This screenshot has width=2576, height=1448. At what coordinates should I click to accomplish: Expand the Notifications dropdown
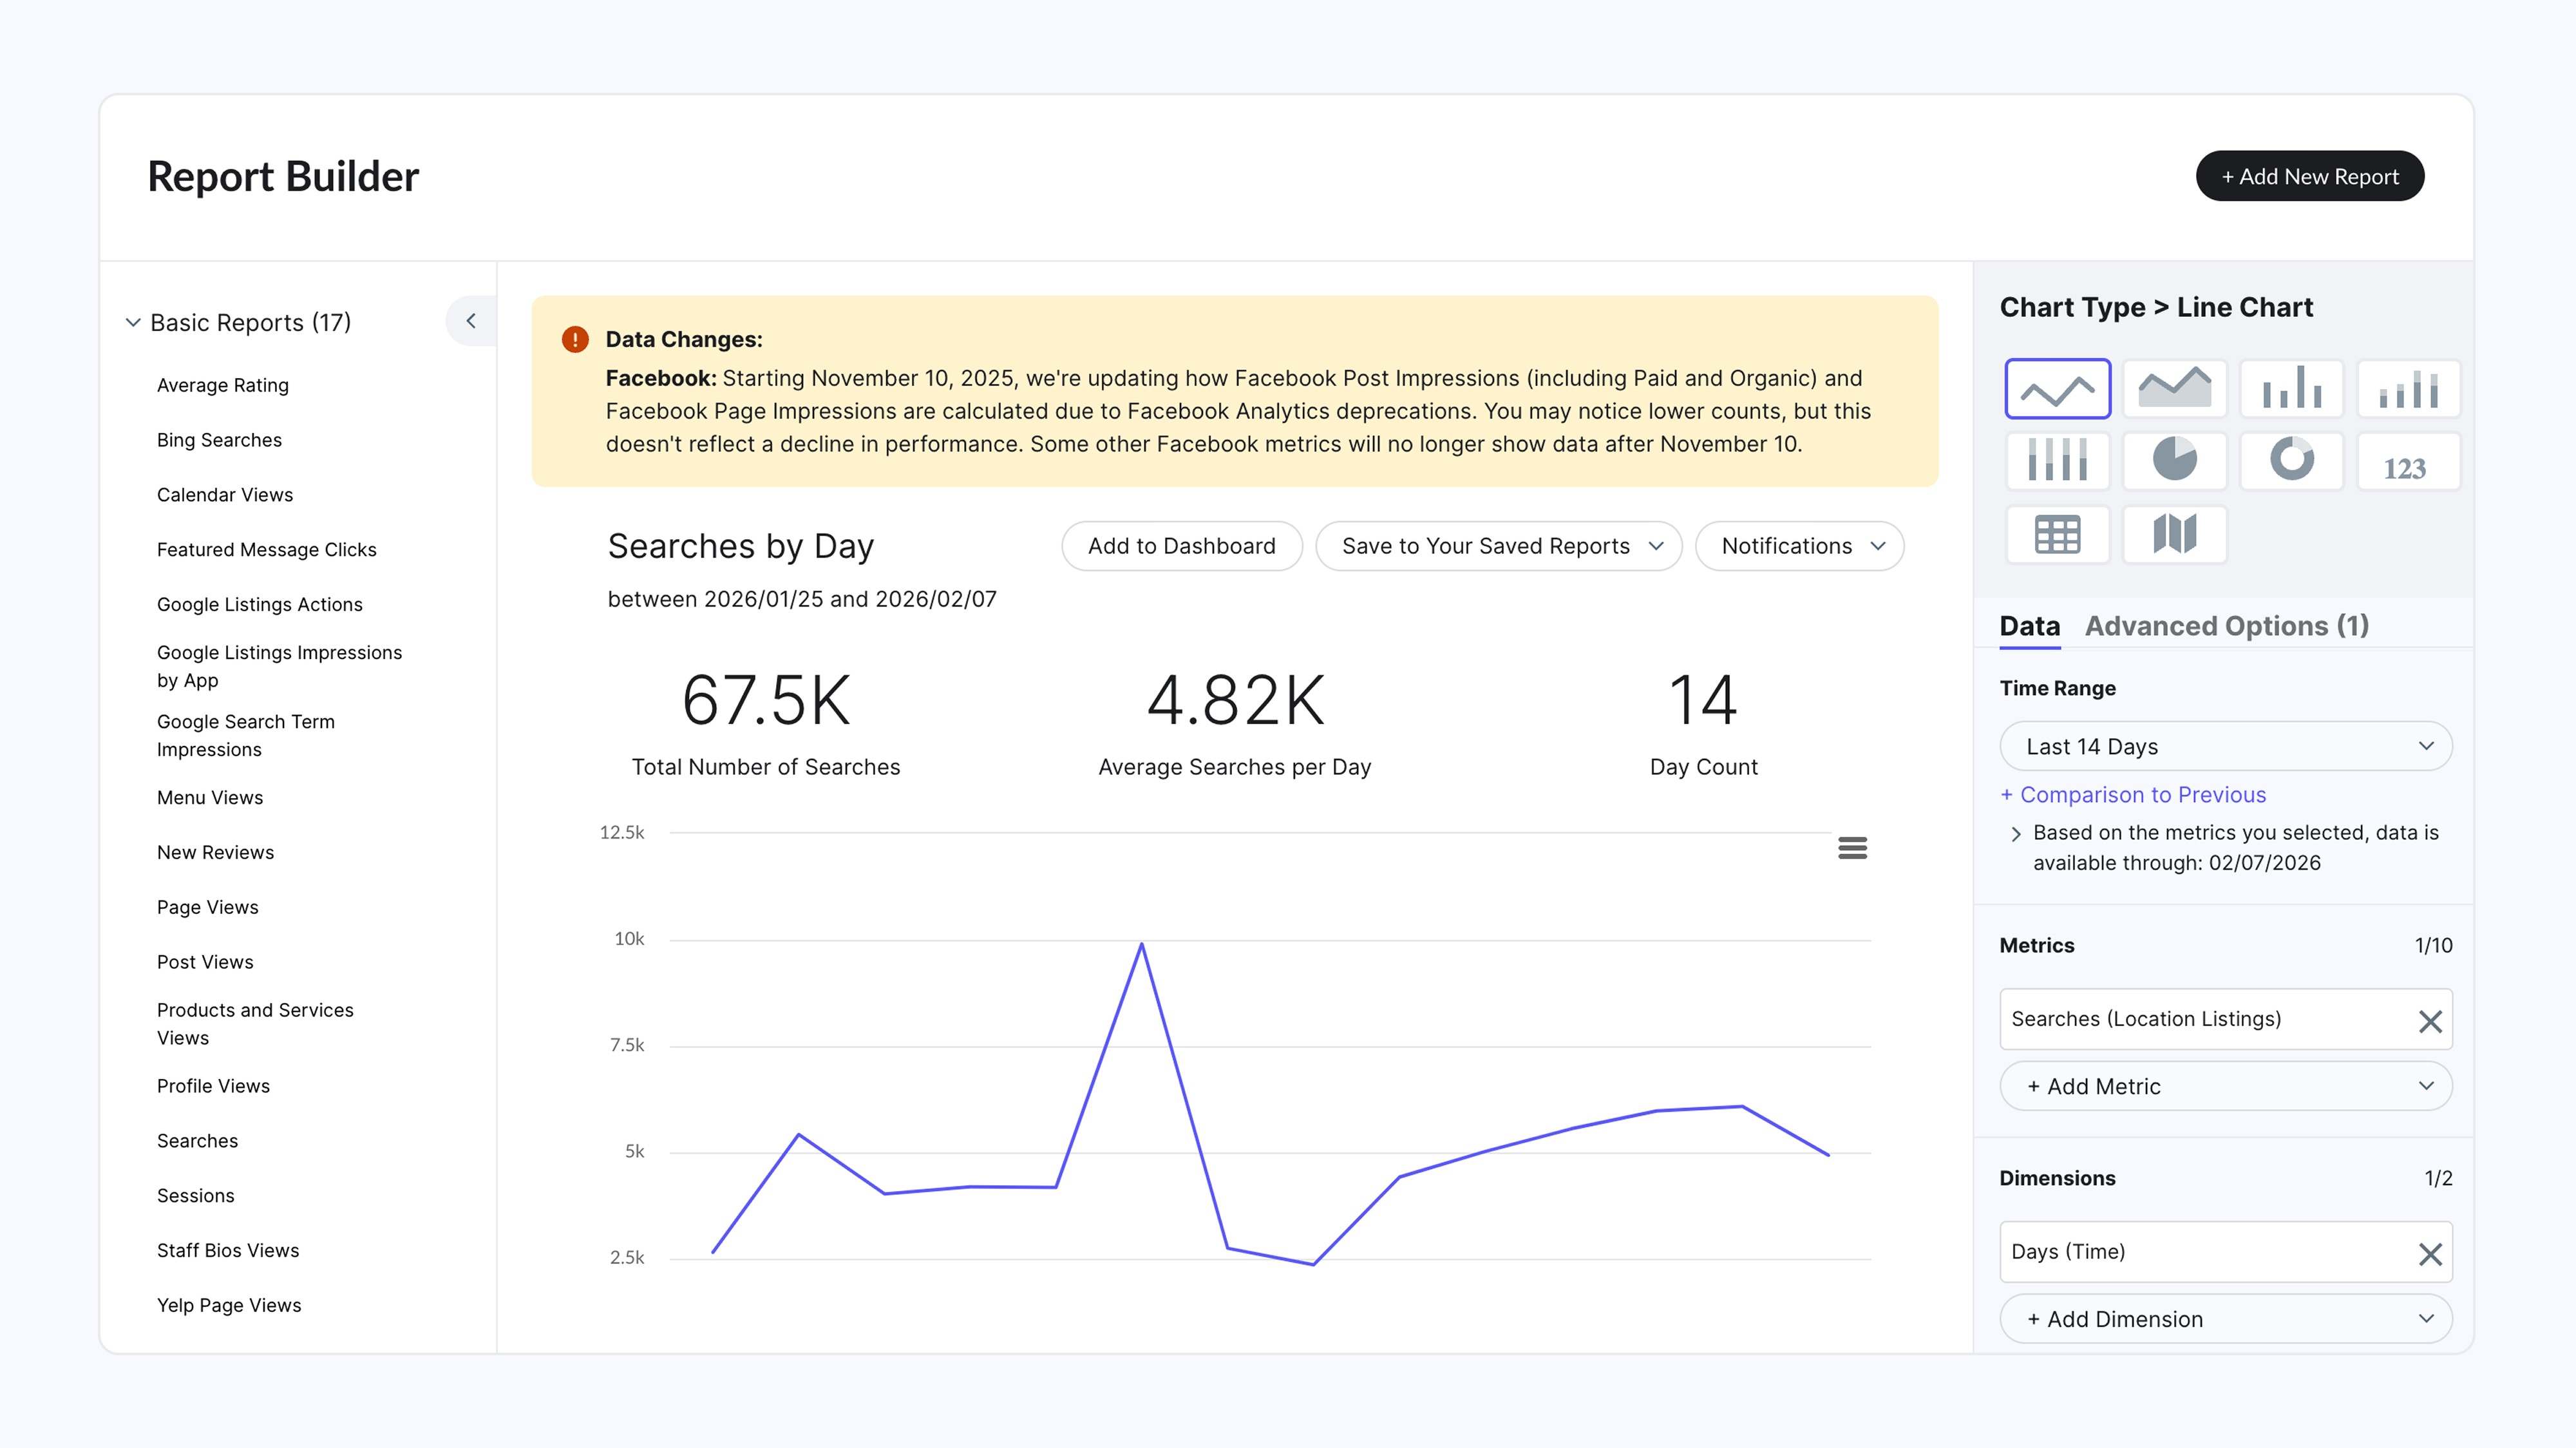[x=1799, y=546]
